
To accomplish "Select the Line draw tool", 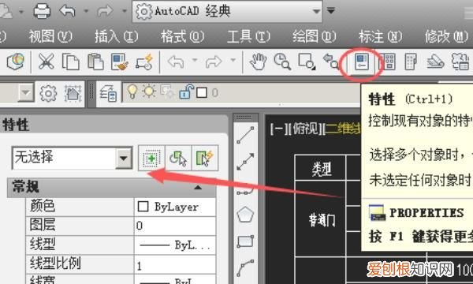I will 245,135.
